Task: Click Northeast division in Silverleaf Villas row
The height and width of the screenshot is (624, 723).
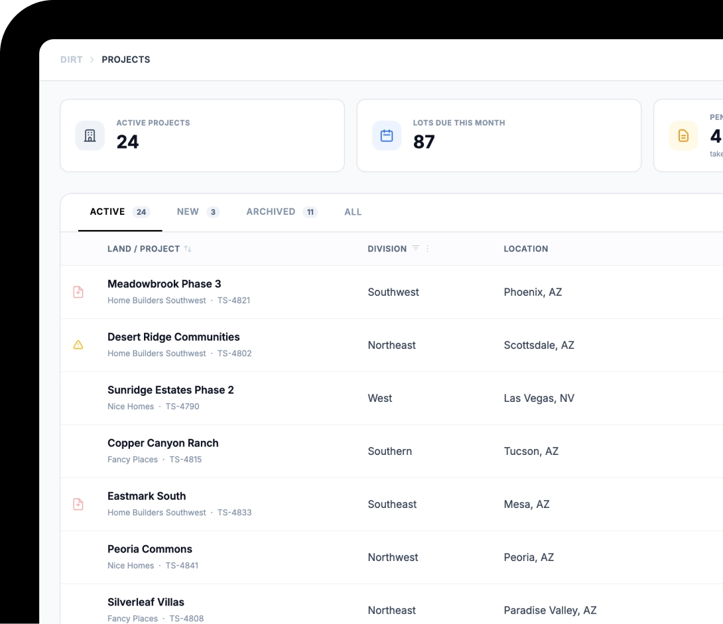Action: (391, 610)
